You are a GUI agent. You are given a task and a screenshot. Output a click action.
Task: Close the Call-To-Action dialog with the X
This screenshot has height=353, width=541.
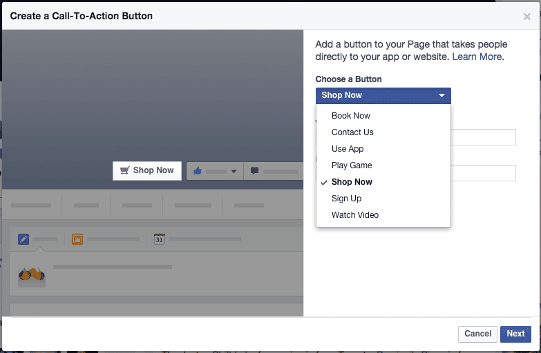tap(527, 17)
